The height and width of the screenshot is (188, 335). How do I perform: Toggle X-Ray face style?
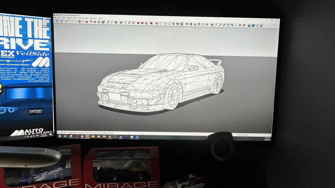click(157, 23)
